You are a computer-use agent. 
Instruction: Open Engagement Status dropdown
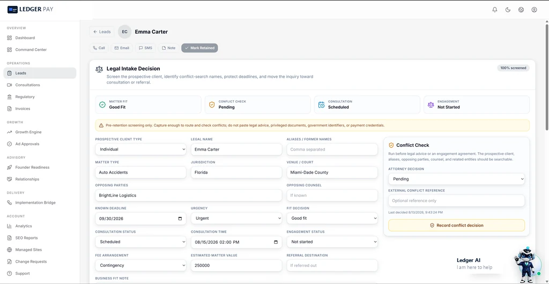pos(332,242)
